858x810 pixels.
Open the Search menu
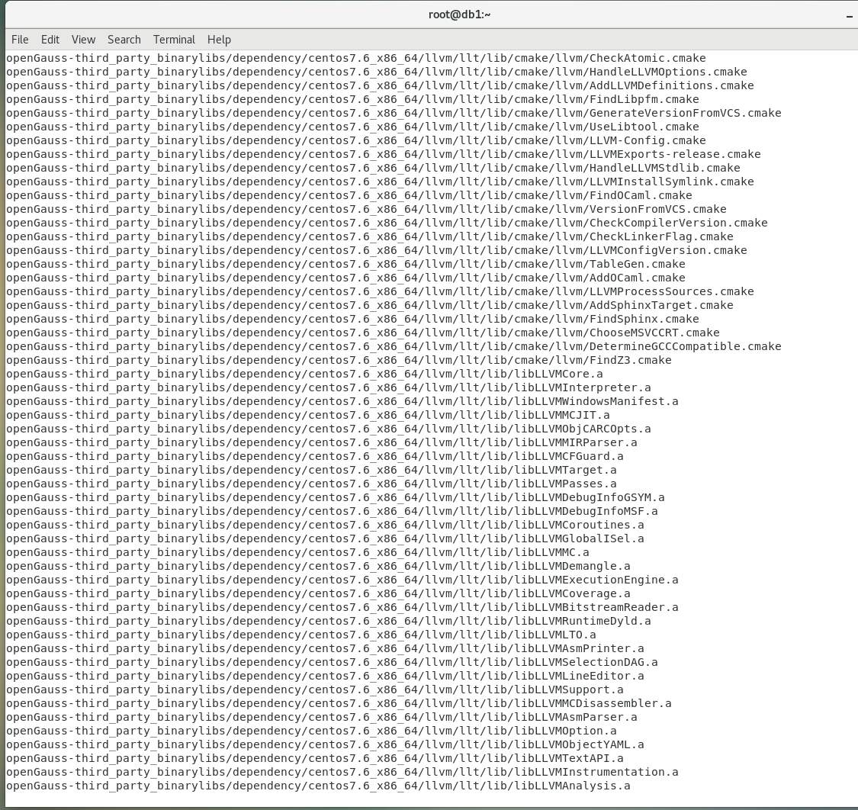[124, 40]
